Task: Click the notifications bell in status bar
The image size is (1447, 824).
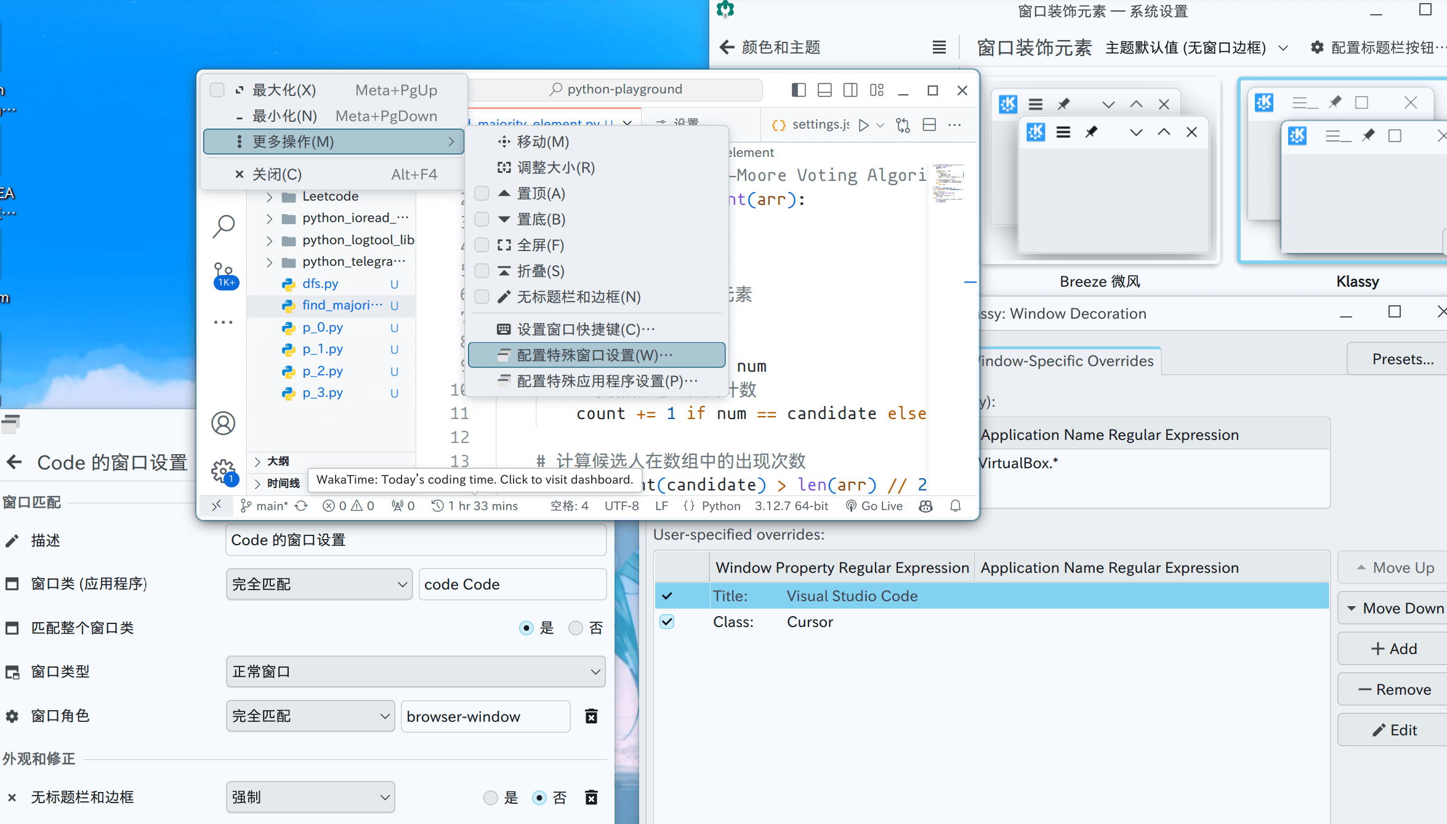Action: pos(955,506)
